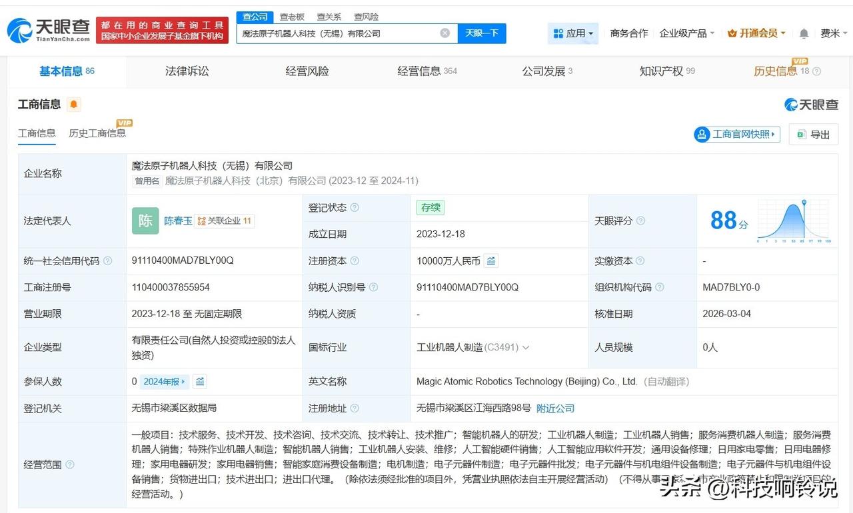Click the address 无锡市梁溪区江海西路98号
The width and height of the screenshot is (853, 513).
(x=474, y=408)
